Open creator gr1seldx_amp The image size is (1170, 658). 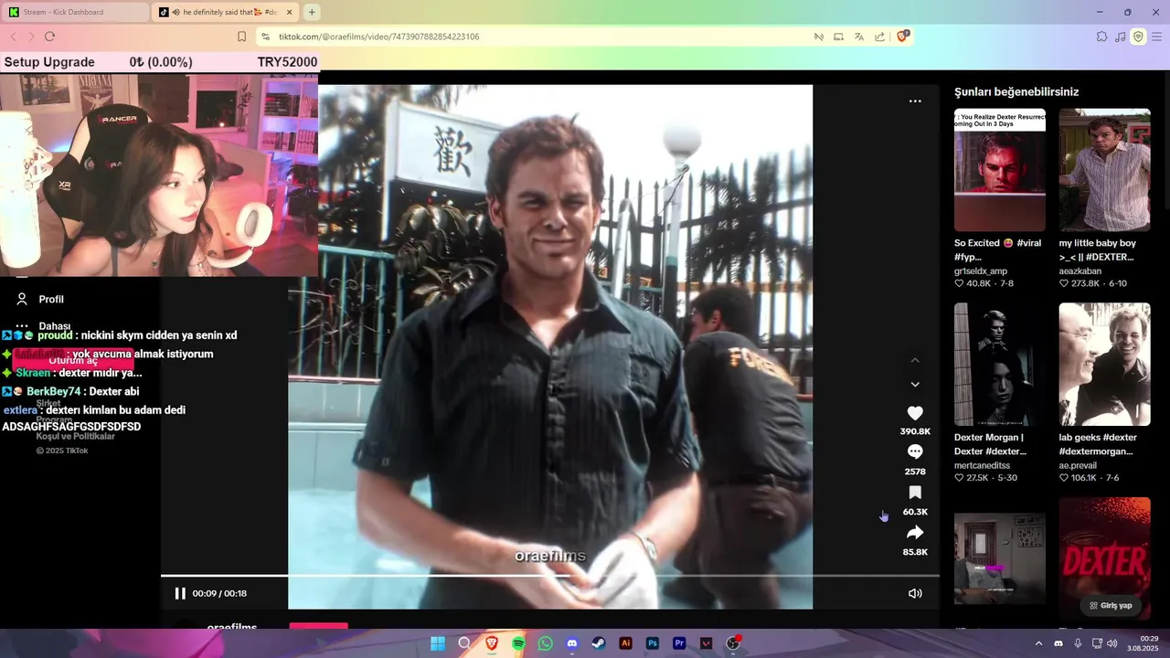point(981,271)
